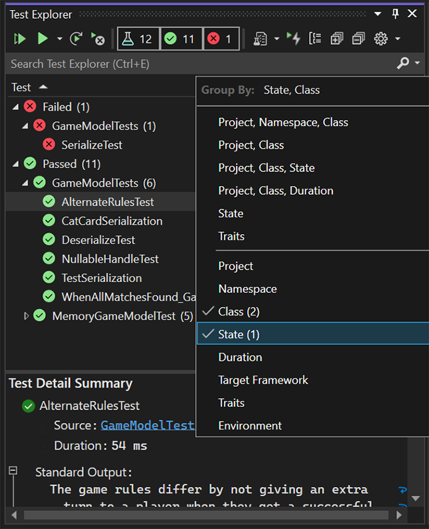The width and height of the screenshot is (429, 529).
Task: Select the NullableHandleTest test
Action: (x=110, y=259)
